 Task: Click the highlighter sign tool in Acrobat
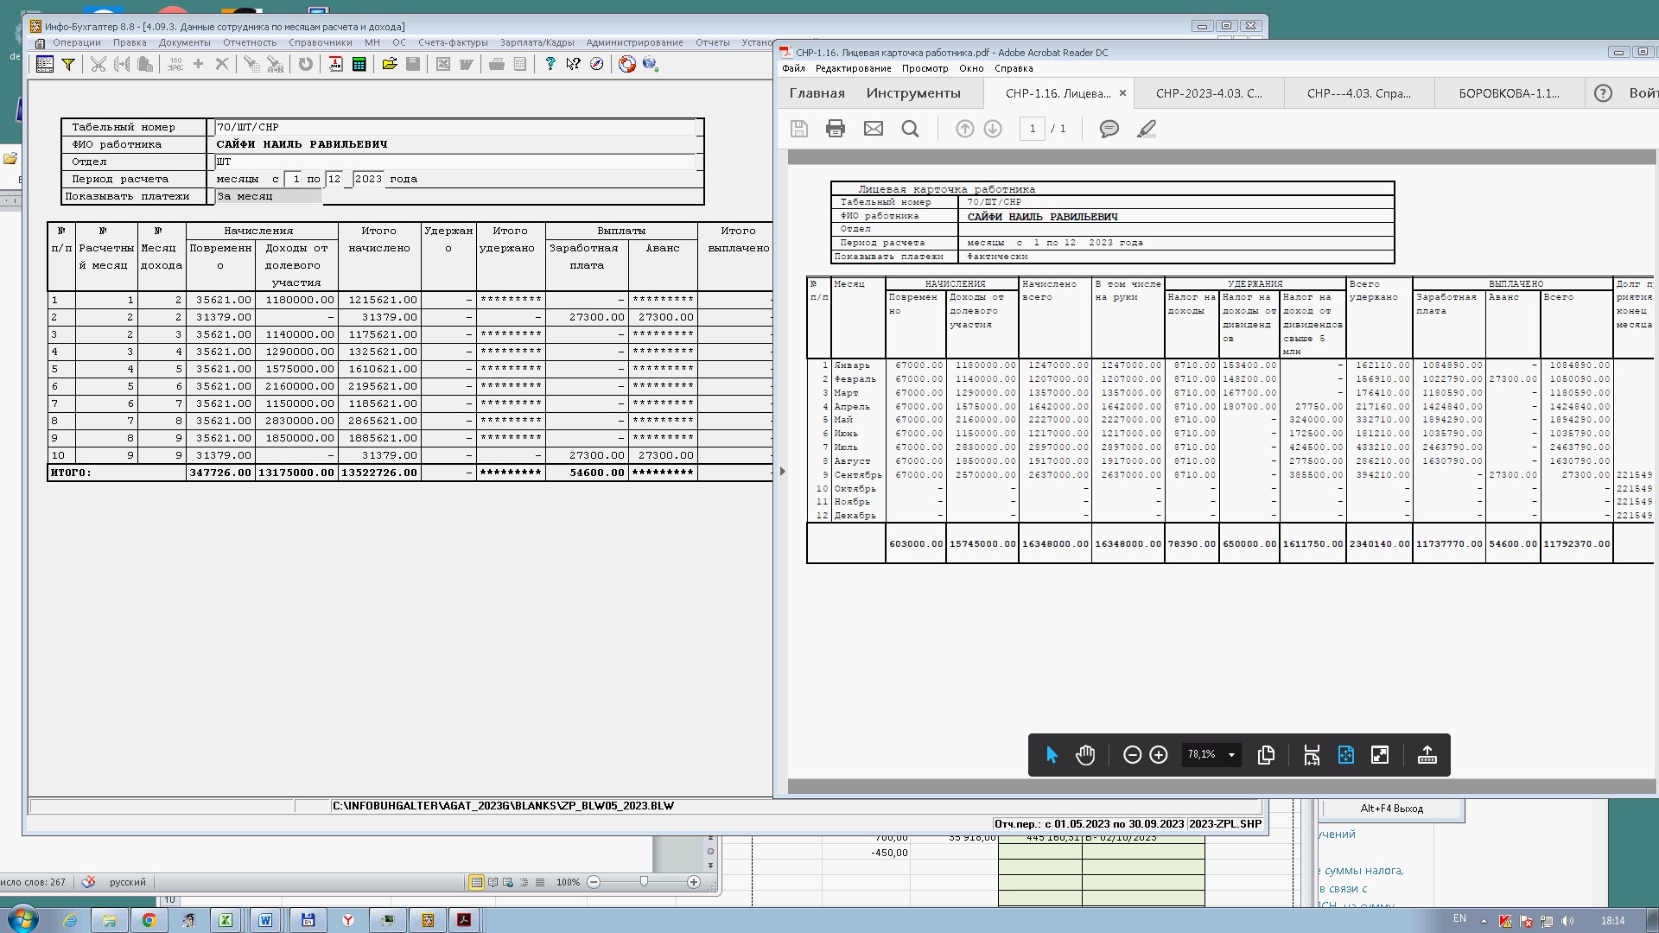pyautogui.click(x=1147, y=129)
